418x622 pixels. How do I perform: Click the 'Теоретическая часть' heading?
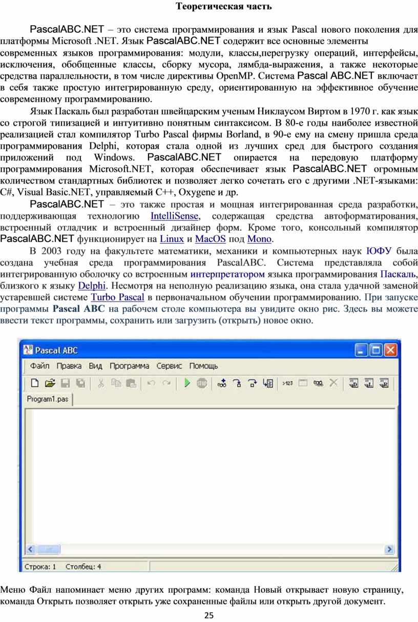pos(224,7)
